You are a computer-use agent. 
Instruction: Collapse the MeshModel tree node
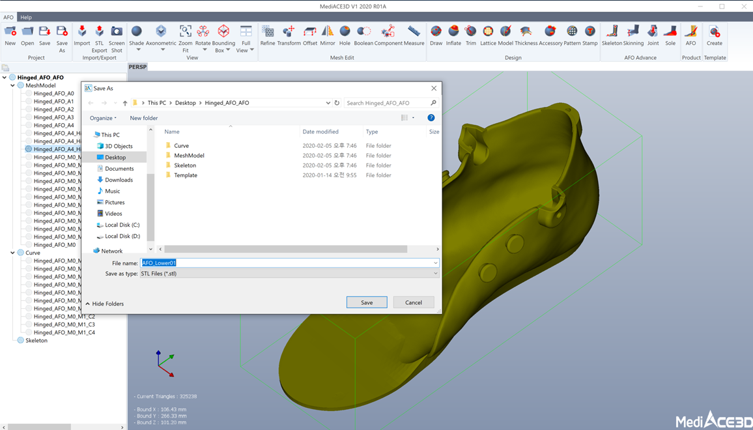pyautogui.click(x=12, y=85)
